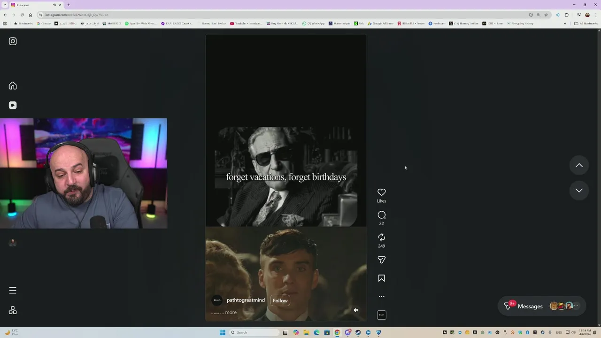Go to next reel with down chevron

pos(579,191)
